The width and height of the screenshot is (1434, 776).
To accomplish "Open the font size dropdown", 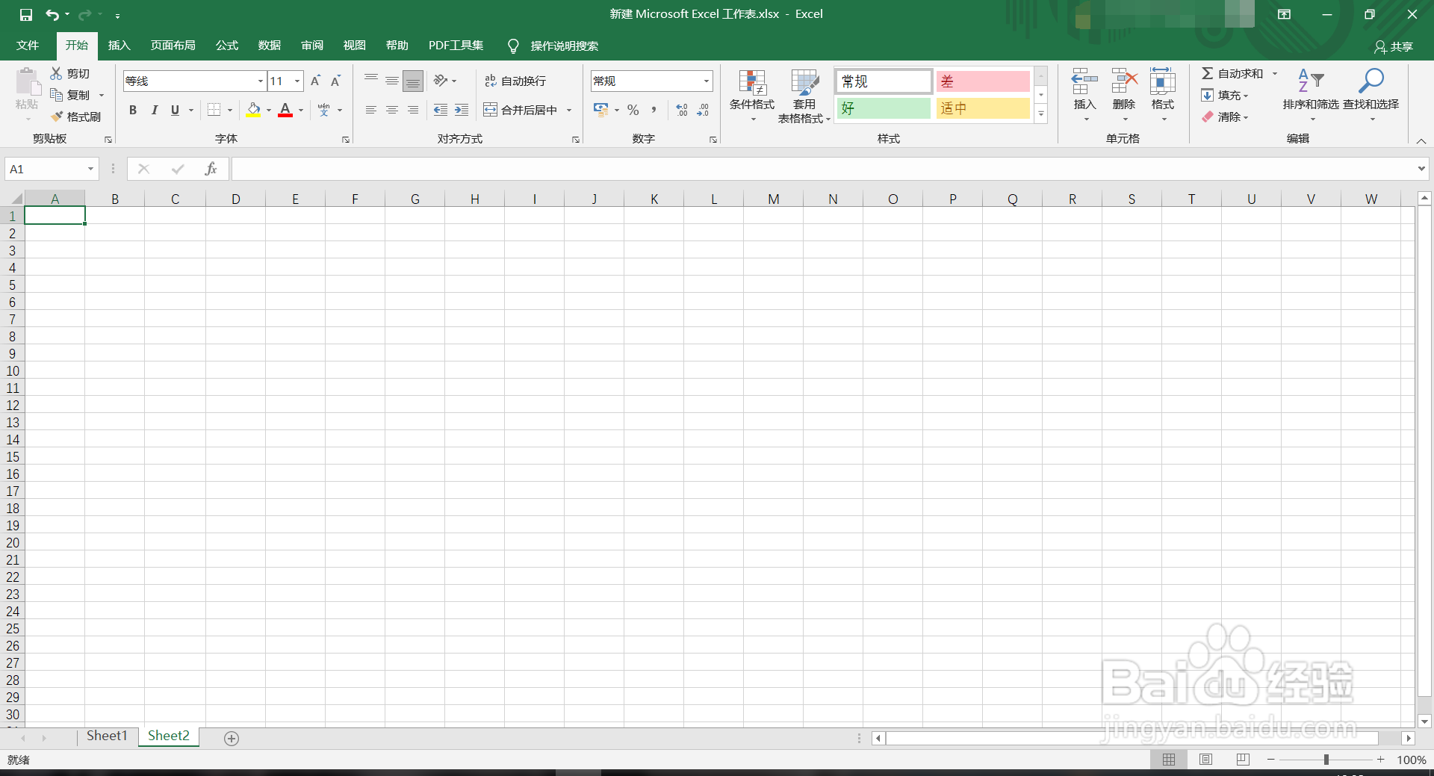I will point(297,81).
